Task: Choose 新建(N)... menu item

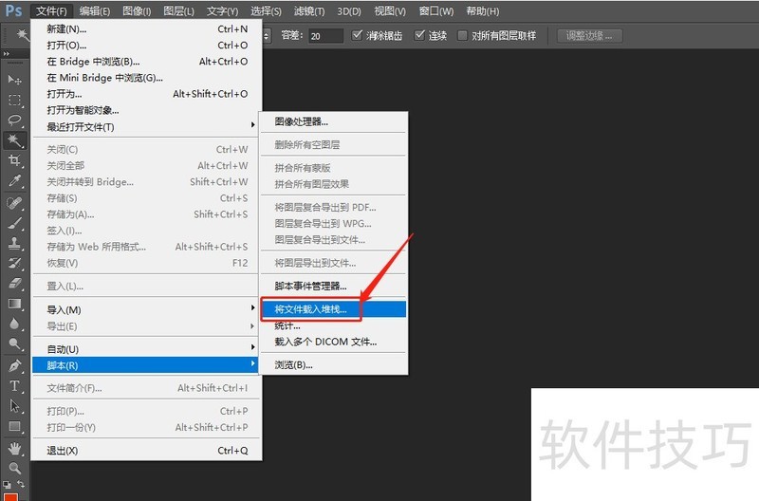Action: point(147,29)
